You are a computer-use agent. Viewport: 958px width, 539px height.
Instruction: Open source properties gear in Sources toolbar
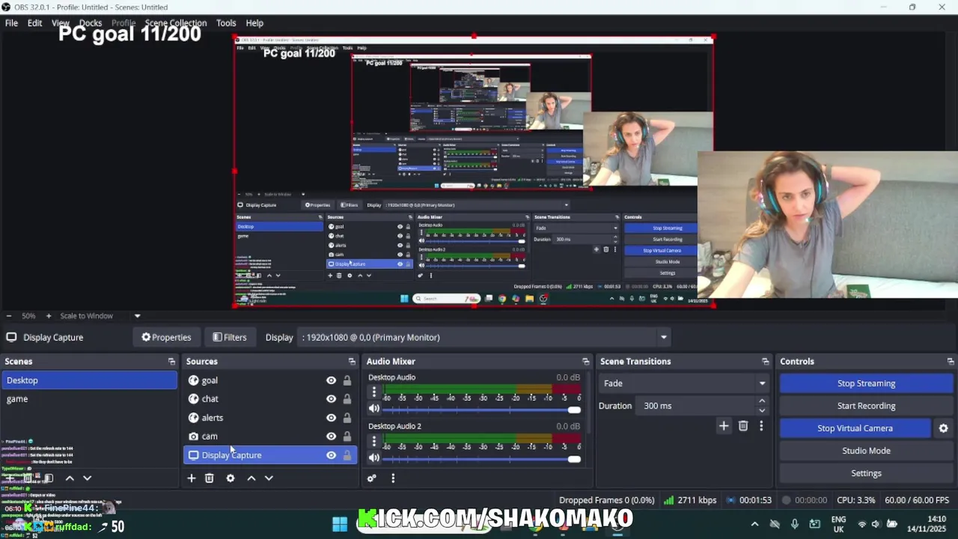(x=231, y=478)
